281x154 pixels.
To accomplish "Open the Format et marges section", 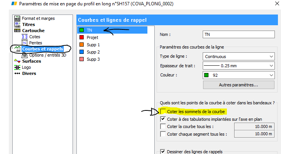I will (x=38, y=18).
